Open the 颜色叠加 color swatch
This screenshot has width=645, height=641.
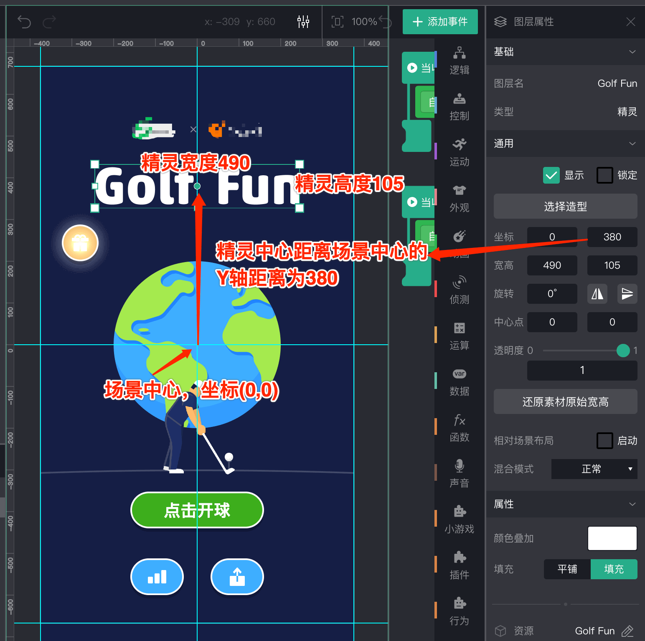612,538
